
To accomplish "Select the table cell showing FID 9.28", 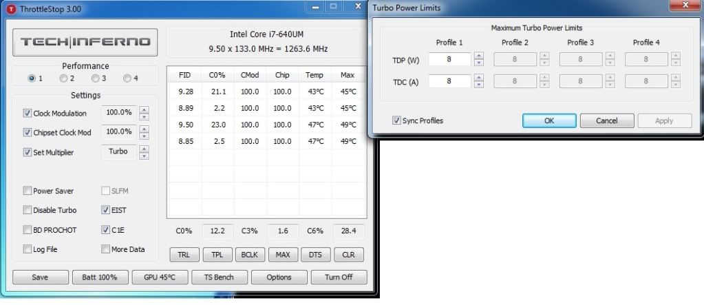I will [x=184, y=92].
